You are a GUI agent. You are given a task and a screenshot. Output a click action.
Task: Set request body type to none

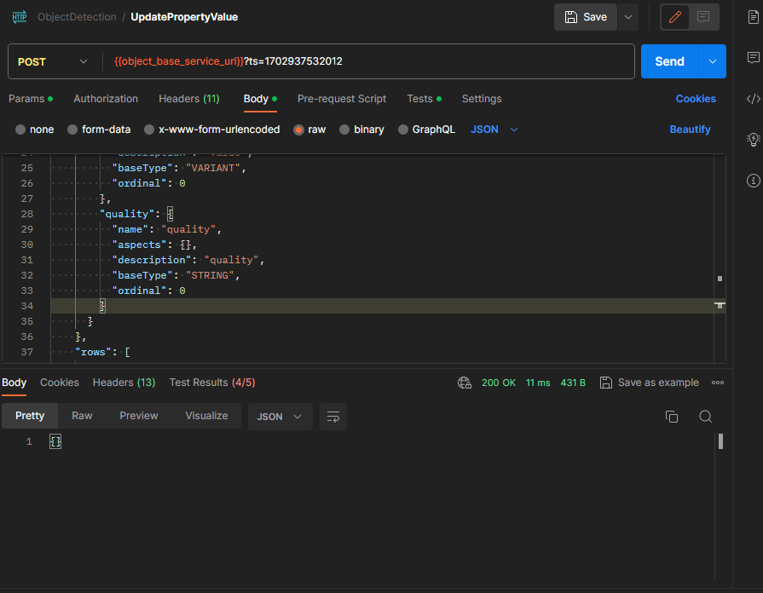[x=35, y=130]
